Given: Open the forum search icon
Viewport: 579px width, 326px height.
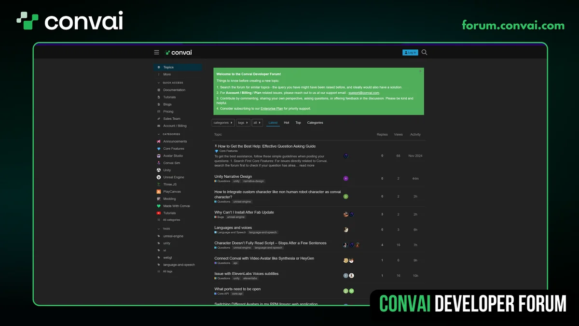Looking at the screenshot, I should [424, 52].
